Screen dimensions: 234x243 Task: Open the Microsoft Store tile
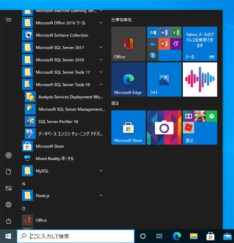click(128, 128)
